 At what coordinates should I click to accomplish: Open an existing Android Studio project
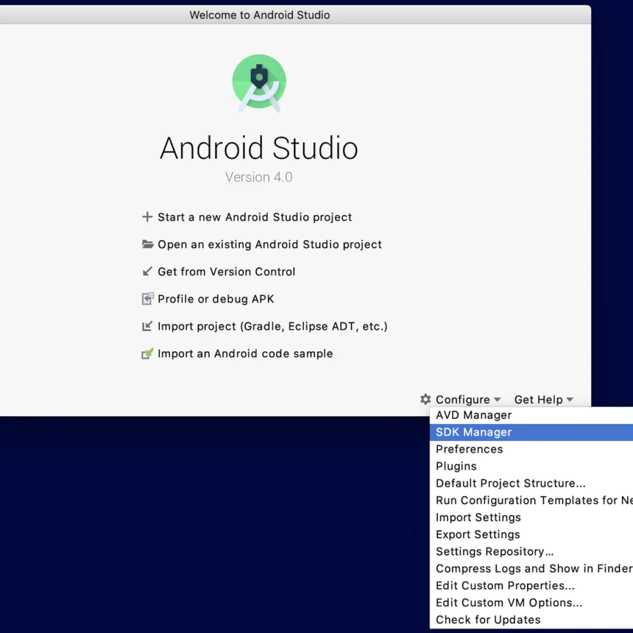[270, 245]
